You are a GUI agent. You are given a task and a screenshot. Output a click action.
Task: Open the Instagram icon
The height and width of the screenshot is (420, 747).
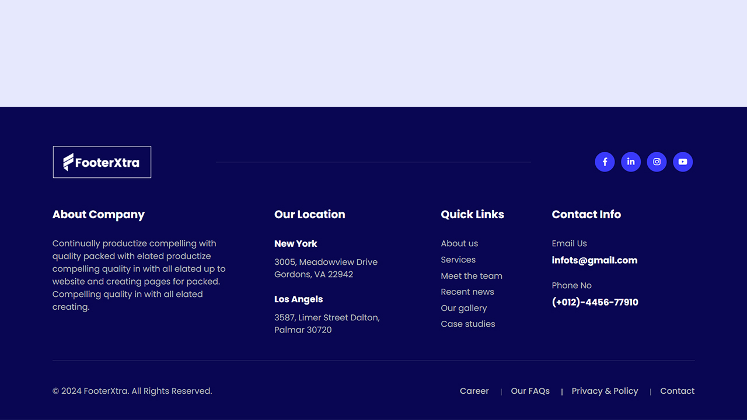(657, 162)
